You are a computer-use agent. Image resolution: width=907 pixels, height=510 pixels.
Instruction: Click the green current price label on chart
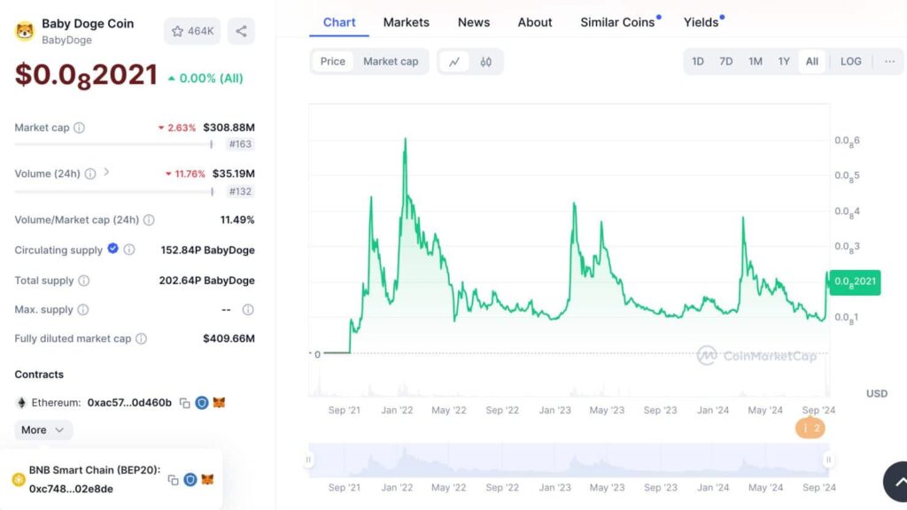(855, 282)
